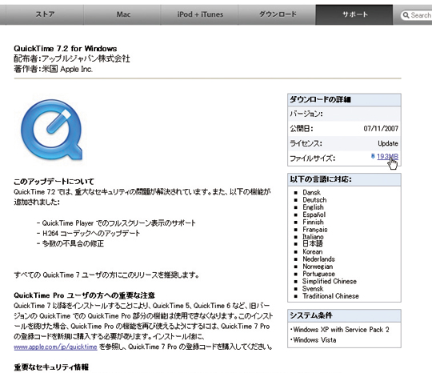Click the Nederlands language entry
The height and width of the screenshot is (373, 432).
[x=318, y=259]
